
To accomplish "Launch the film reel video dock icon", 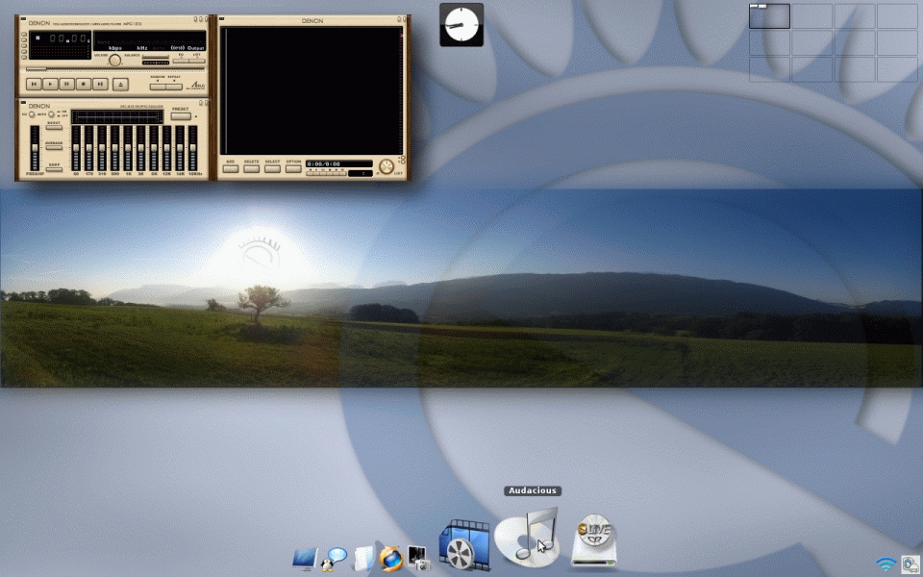I will point(464,545).
